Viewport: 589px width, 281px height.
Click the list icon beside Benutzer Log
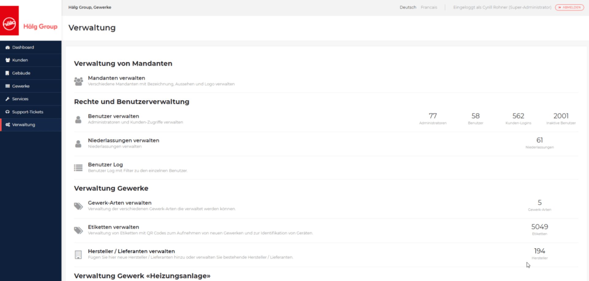pos(78,168)
